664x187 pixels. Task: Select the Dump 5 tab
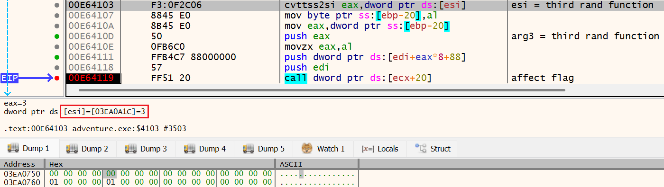pyautogui.click(x=264, y=149)
